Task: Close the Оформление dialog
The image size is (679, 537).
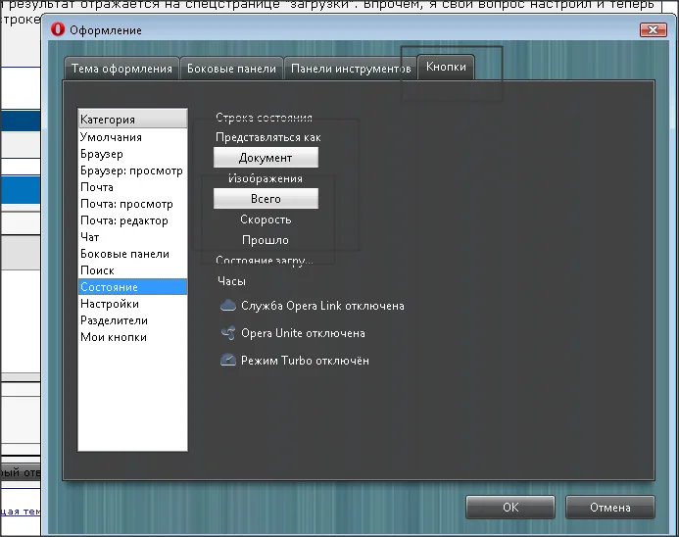Action: [653, 29]
